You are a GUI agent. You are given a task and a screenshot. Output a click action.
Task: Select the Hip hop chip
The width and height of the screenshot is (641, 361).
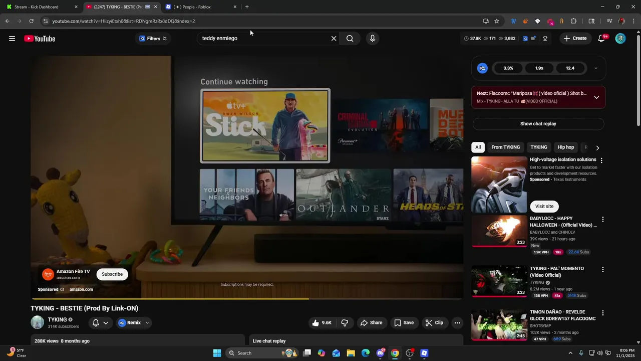click(566, 147)
